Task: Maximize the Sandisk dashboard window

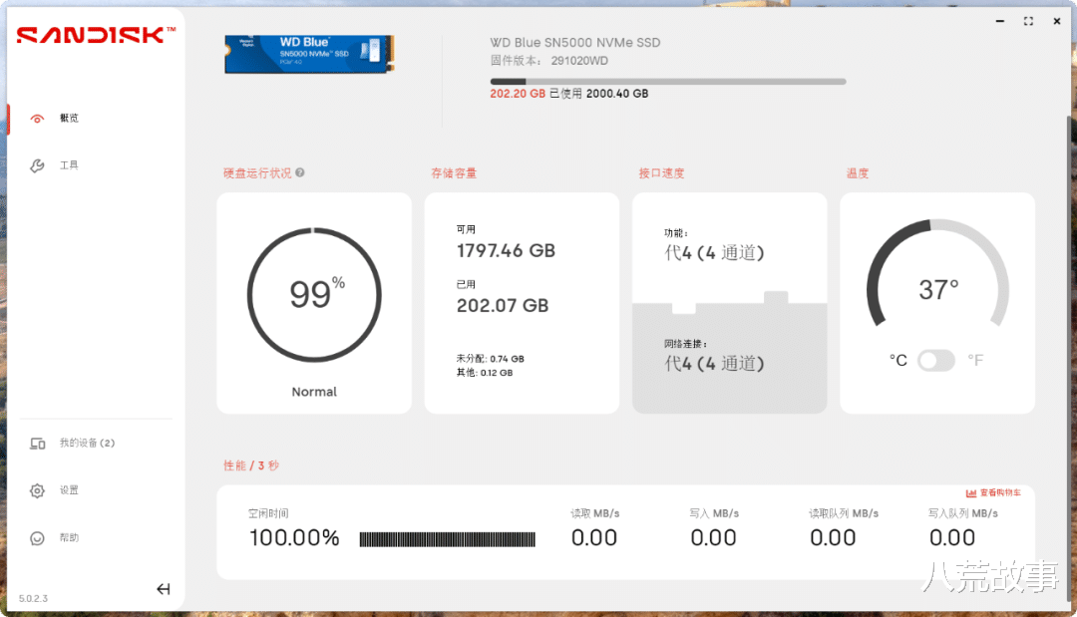Action: point(1028,21)
